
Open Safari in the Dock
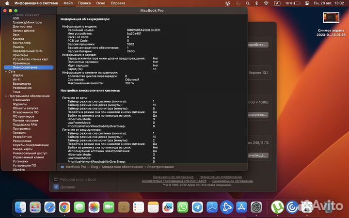coord(50,207)
